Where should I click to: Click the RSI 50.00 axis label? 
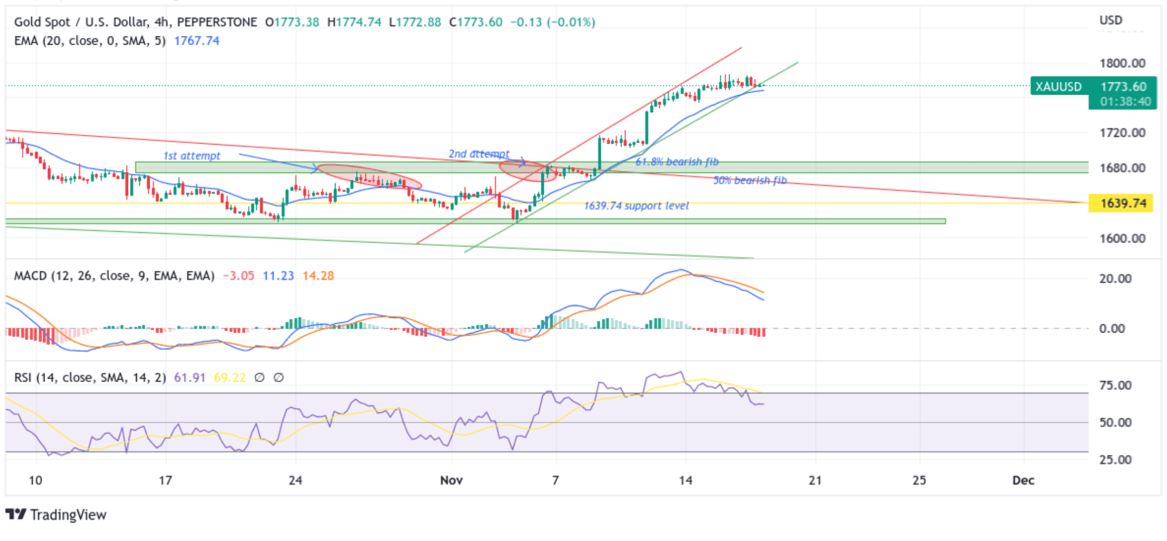[1115, 423]
